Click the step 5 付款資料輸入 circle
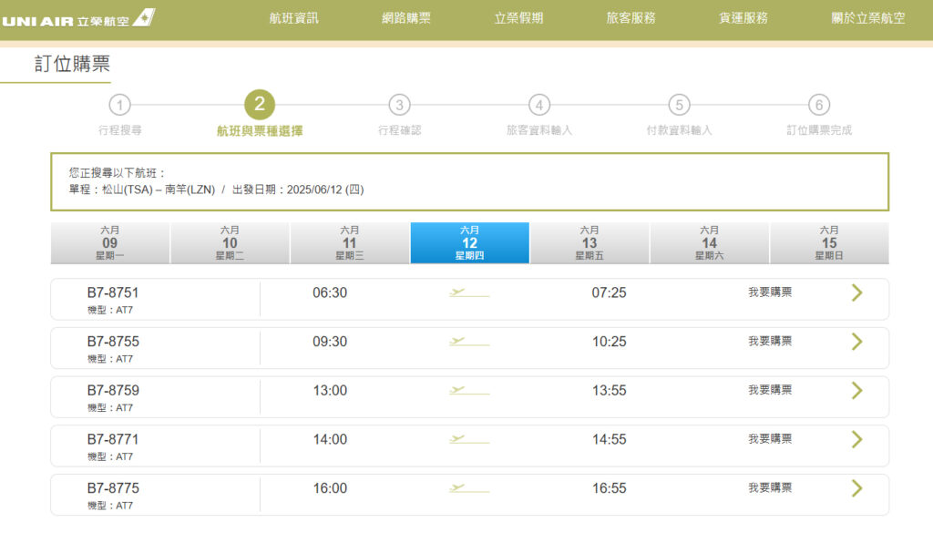 click(678, 106)
